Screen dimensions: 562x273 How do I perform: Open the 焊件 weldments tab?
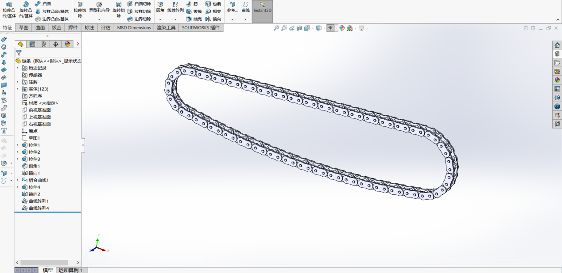coord(73,28)
